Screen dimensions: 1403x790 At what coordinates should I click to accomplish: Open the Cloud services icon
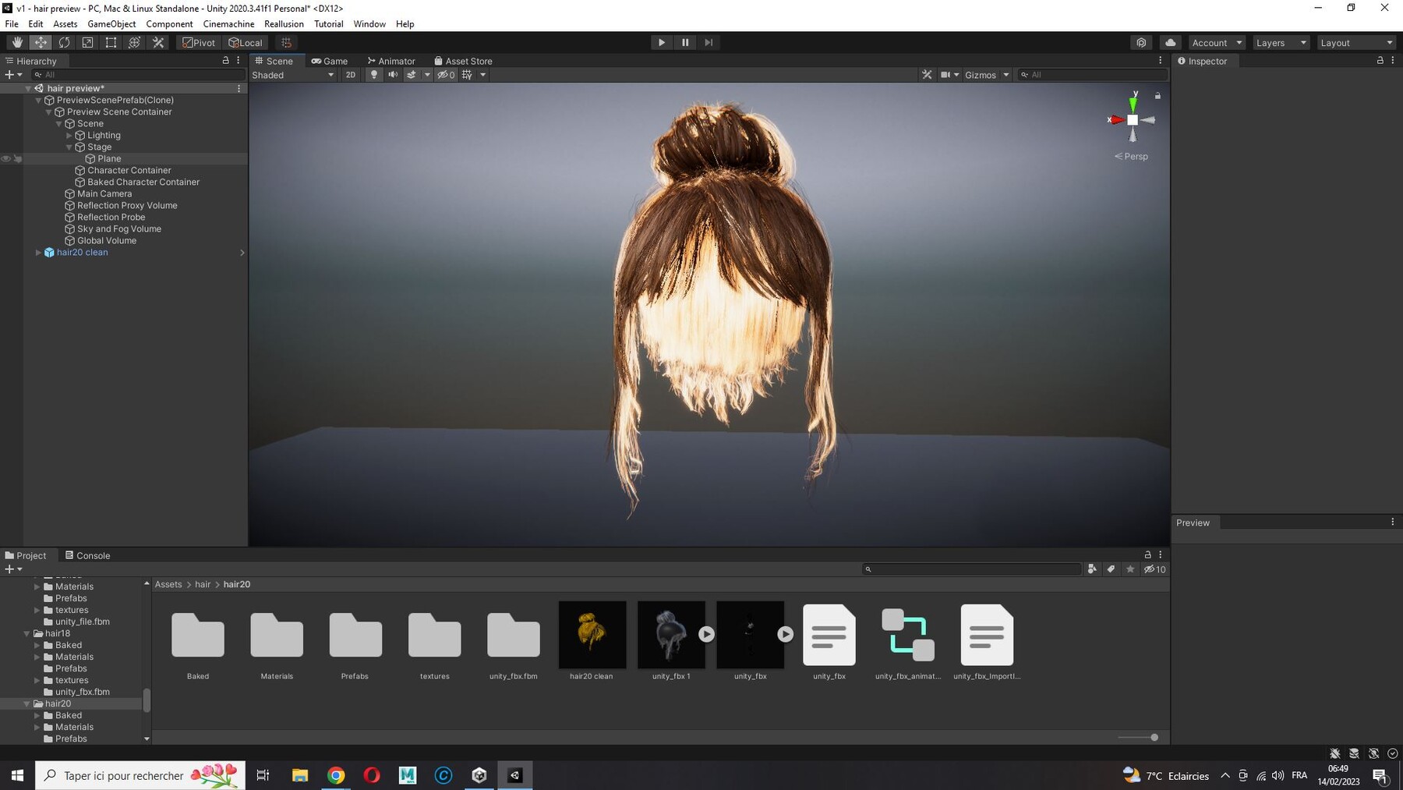[x=1170, y=43]
